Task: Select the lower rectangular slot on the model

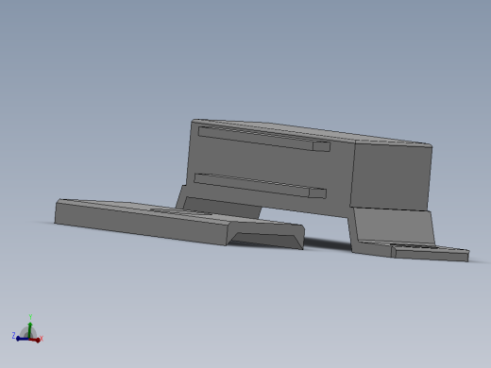Action: click(x=261, y=186)
